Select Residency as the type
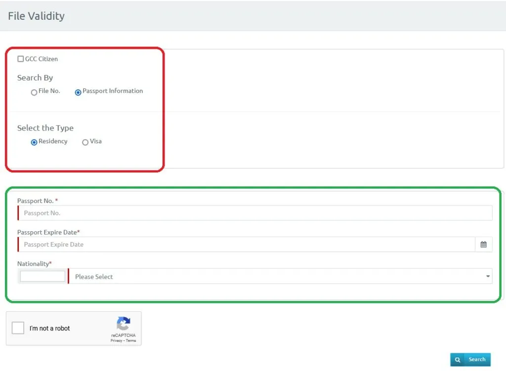The image size is (506, 371). [34, 142]
